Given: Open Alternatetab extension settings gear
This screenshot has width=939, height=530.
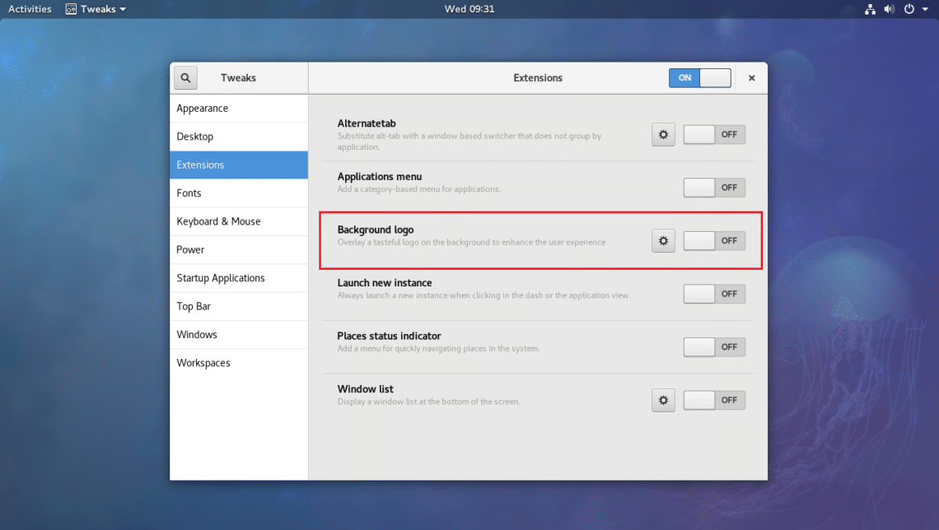Looking at the screenshot, I should point(663,134).
